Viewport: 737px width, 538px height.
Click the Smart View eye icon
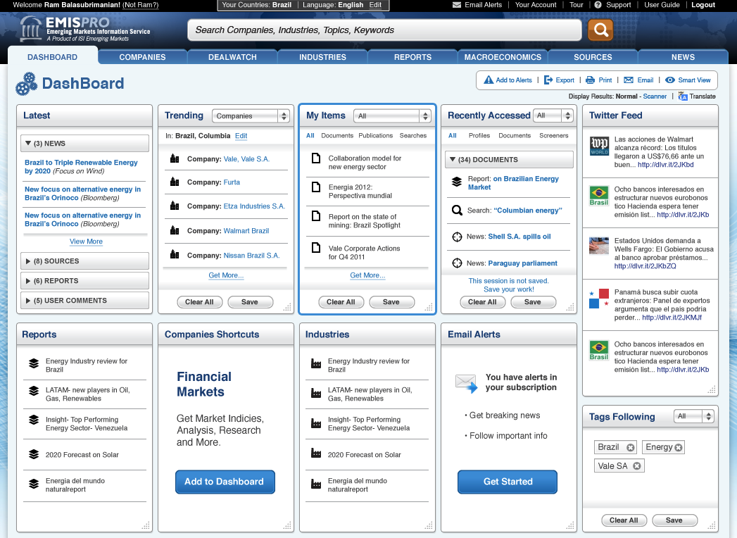point(670,80)
